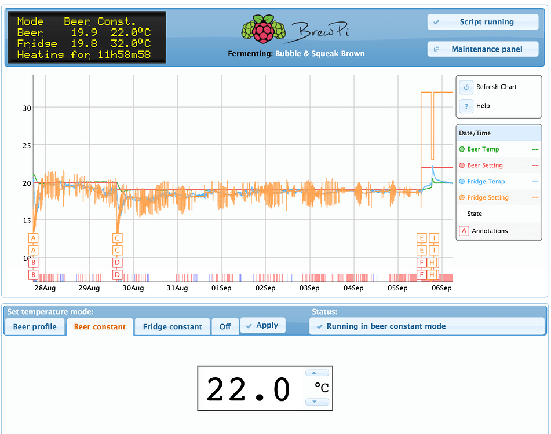Open annotation marker C on the chart
This screenshot has height=434, width=551.
(x=118, y=238)
